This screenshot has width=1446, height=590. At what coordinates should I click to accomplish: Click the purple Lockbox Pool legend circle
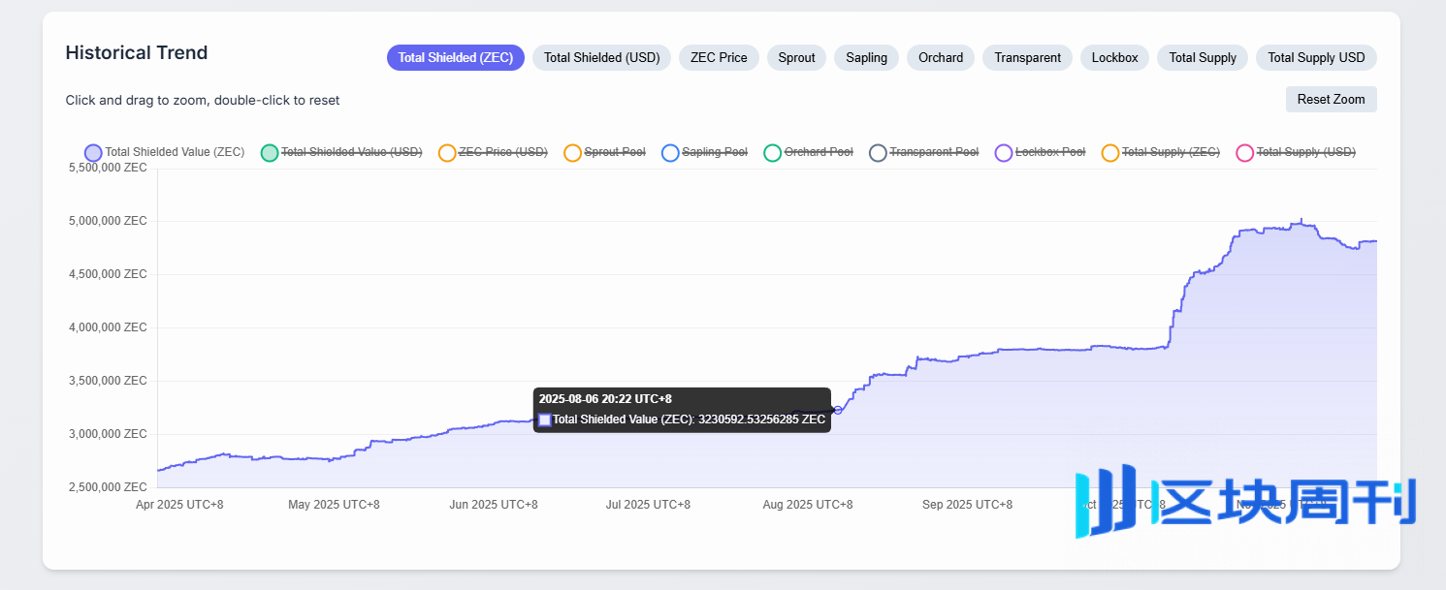[x=1004, y=152]
